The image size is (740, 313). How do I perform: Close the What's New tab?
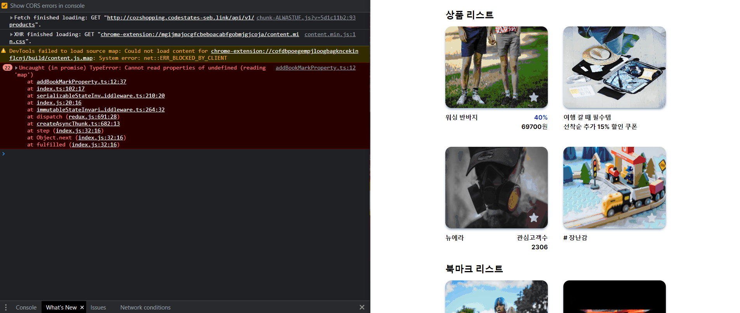point(82,308)
